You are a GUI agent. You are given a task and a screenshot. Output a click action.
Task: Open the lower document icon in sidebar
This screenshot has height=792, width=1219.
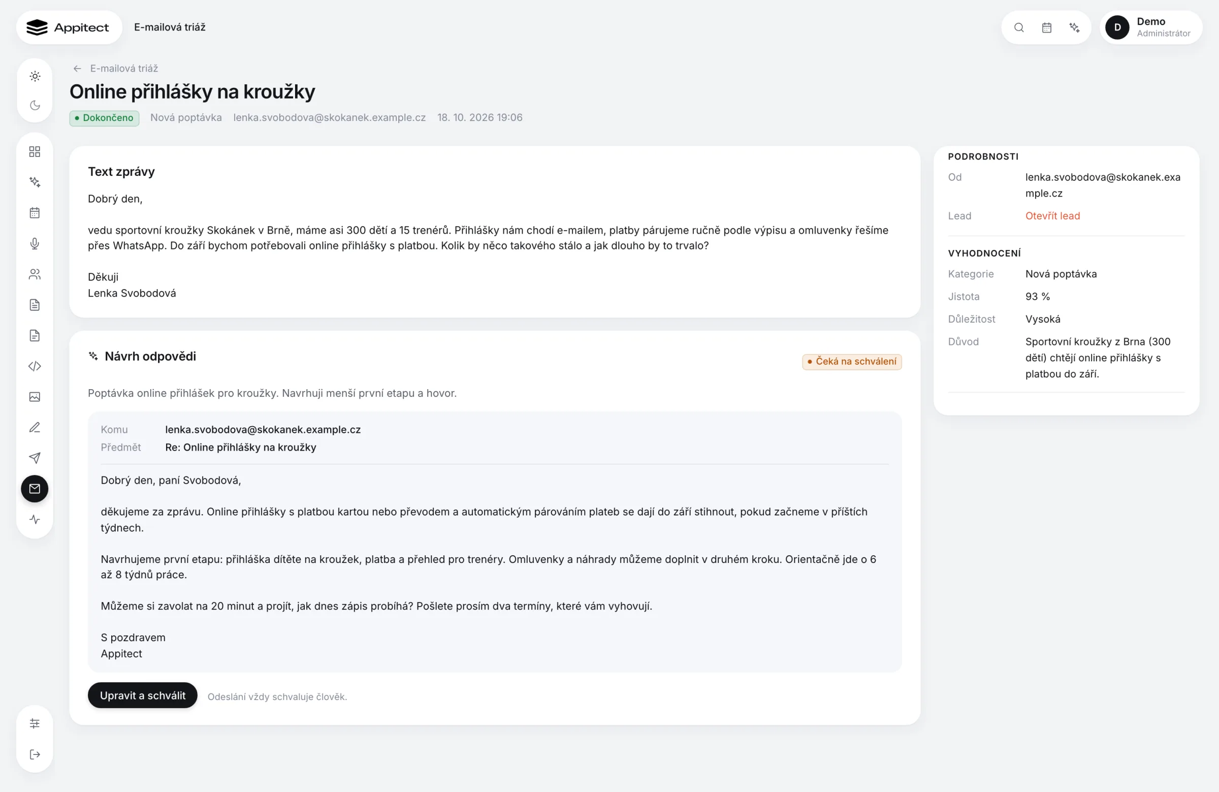click(x=35, y=336)
